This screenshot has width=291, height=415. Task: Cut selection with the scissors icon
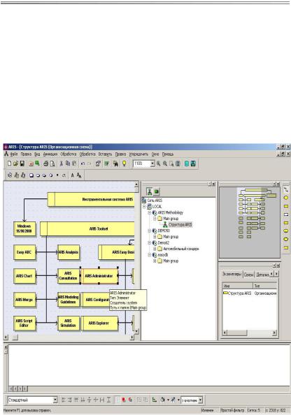(62, 163)
